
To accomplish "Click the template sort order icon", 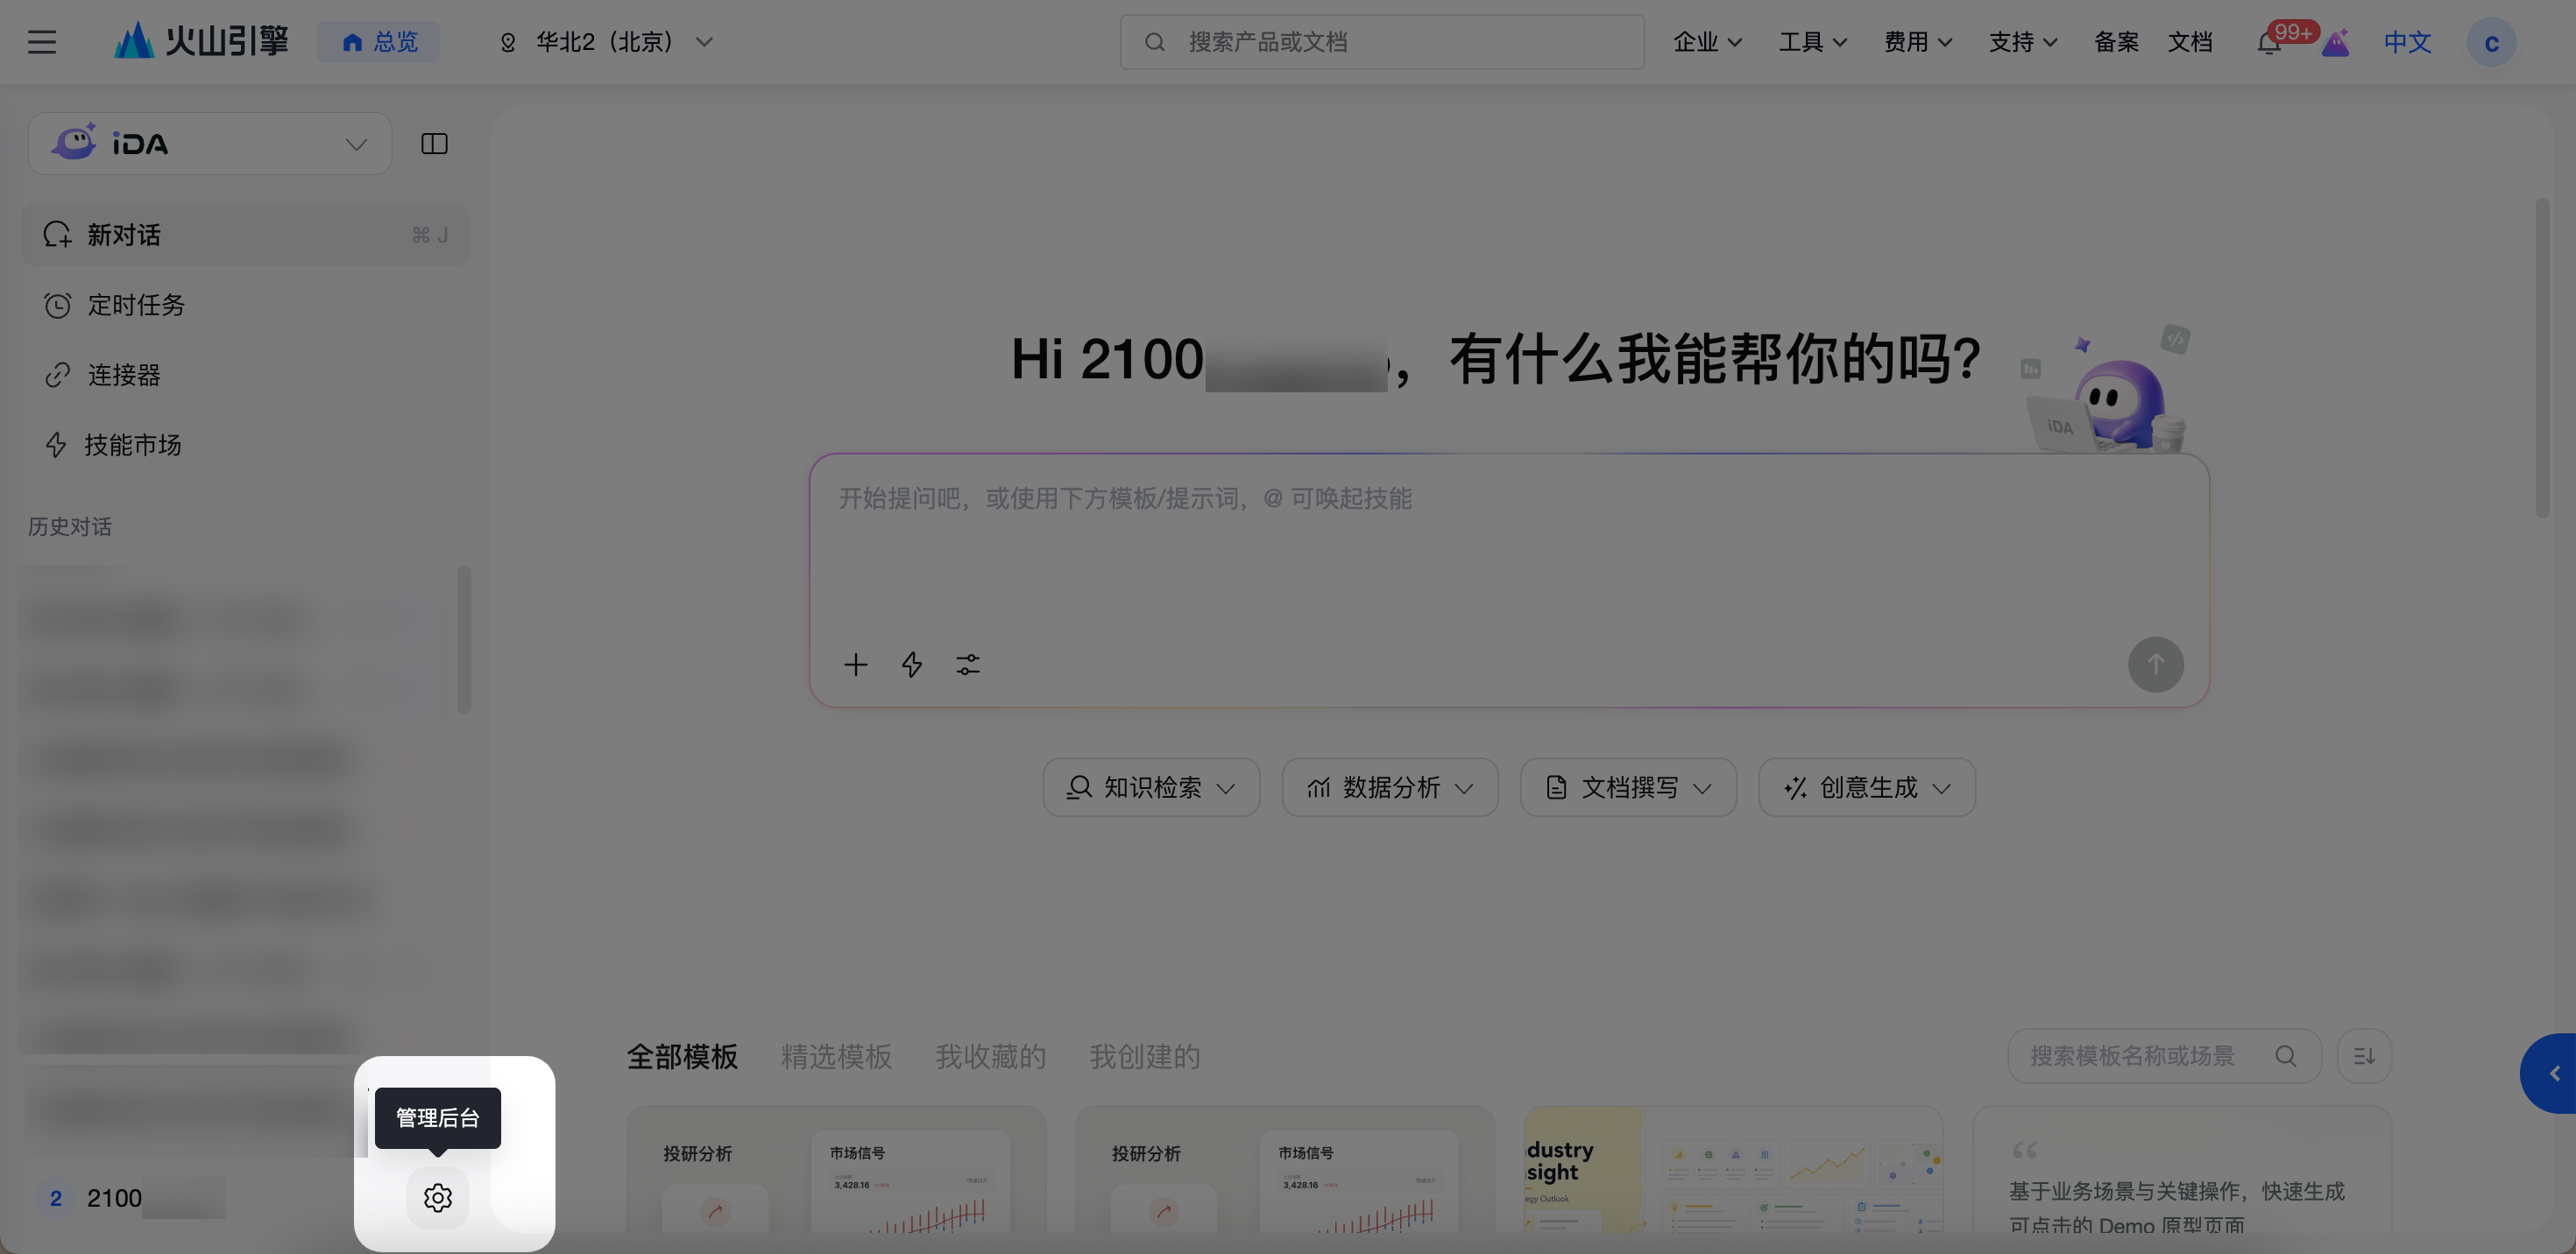I will pos(2364,1055).
